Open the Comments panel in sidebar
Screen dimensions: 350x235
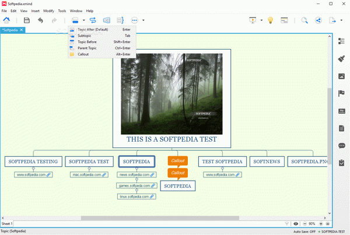(x=341, y=146)
